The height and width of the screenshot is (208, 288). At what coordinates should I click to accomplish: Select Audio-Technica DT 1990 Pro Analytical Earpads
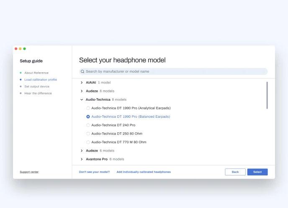(88, 108)
